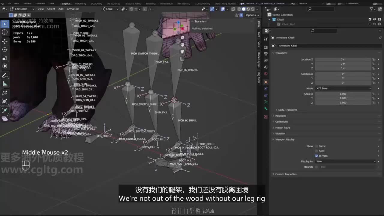This screenshot has height=216, width=384.
Task: Select the Scale tool
Action: pyautogui.click(x=5, y=58)
